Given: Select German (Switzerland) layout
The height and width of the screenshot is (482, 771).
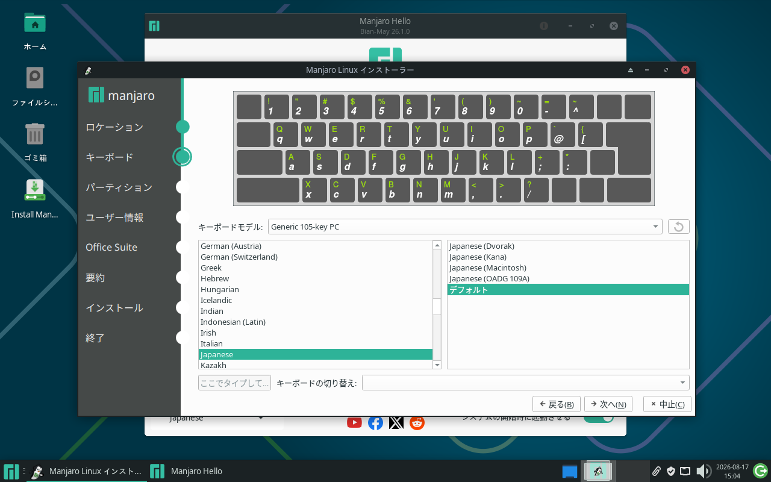Looking at the screenshot, I should point(316,257).
